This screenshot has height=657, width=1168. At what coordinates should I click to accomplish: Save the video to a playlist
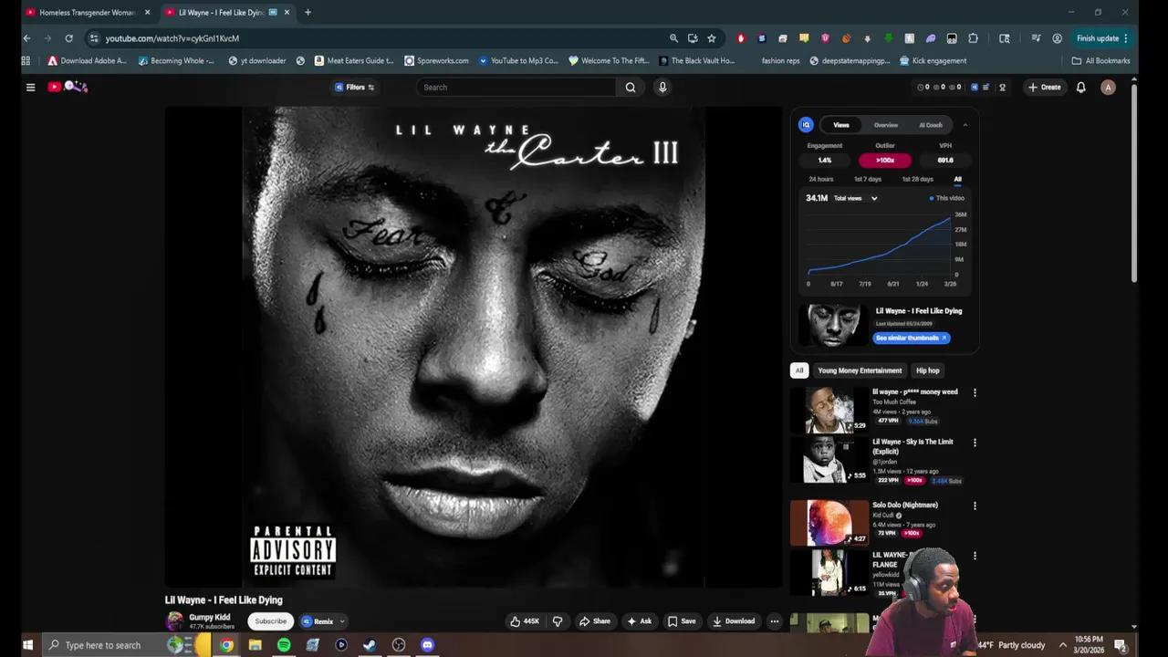tap(682, 621)
